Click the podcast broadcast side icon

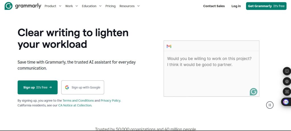[287, 81]
